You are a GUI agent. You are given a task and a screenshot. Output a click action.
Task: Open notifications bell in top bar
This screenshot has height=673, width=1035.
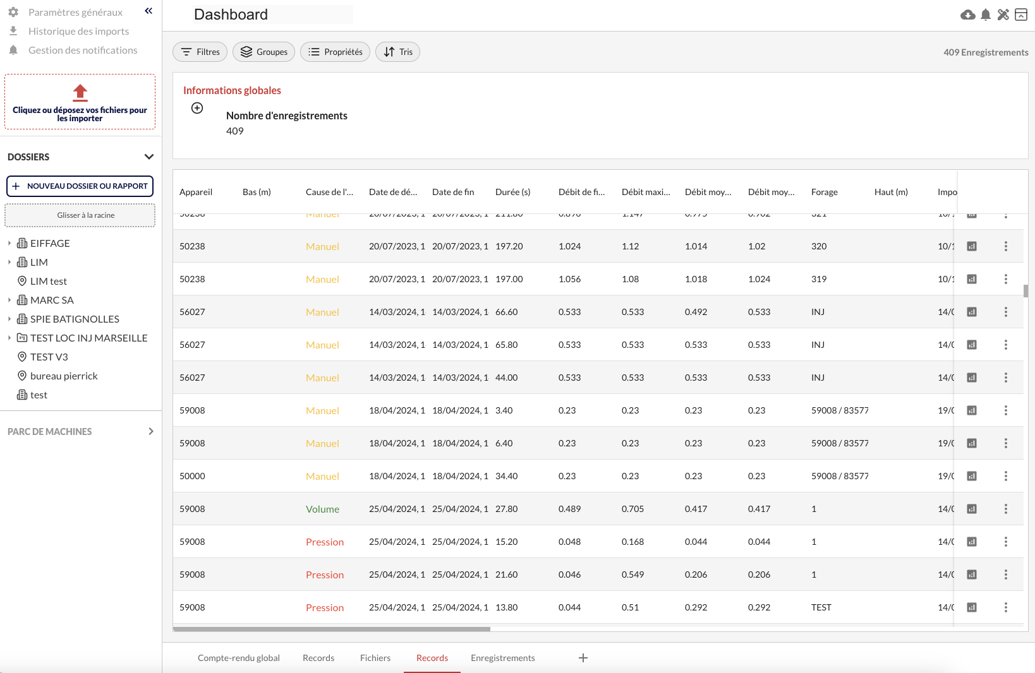[x=985, y=15]
